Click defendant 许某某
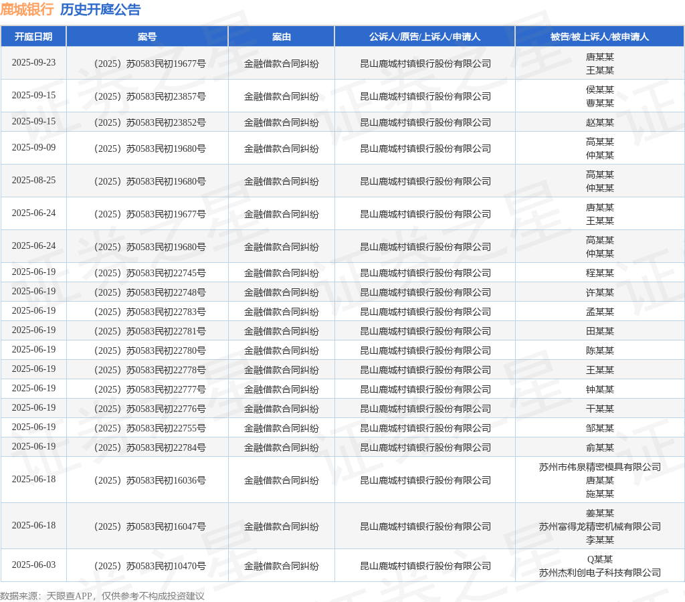 (x=600, y=293)
